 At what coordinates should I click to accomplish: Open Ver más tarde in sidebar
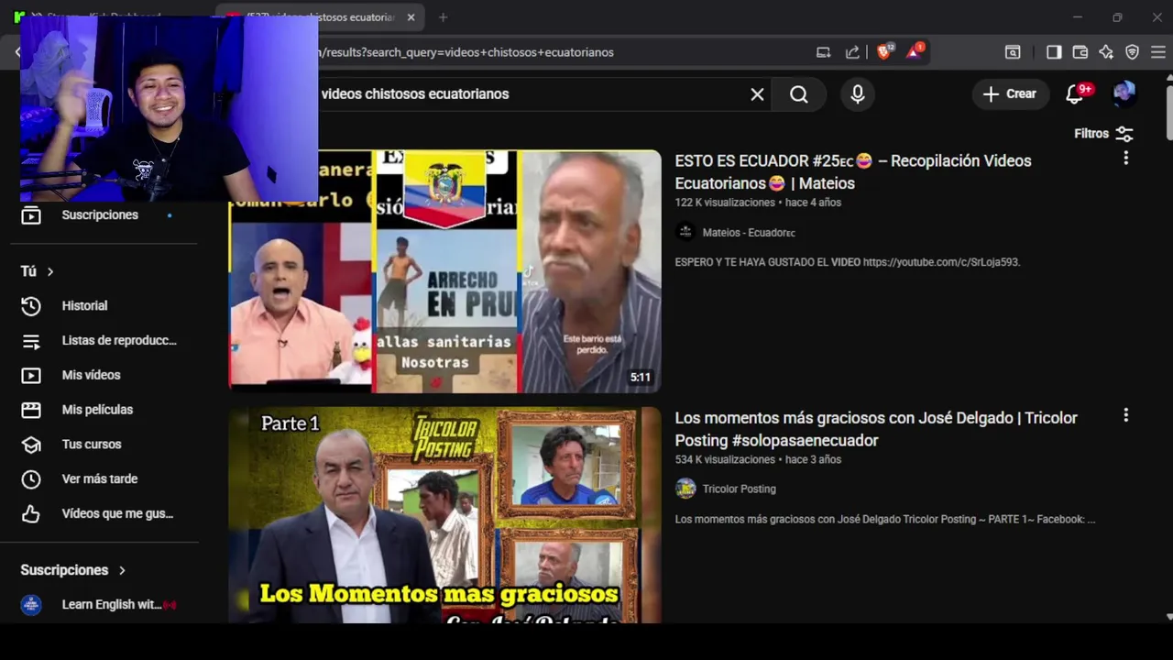(99, 479)
